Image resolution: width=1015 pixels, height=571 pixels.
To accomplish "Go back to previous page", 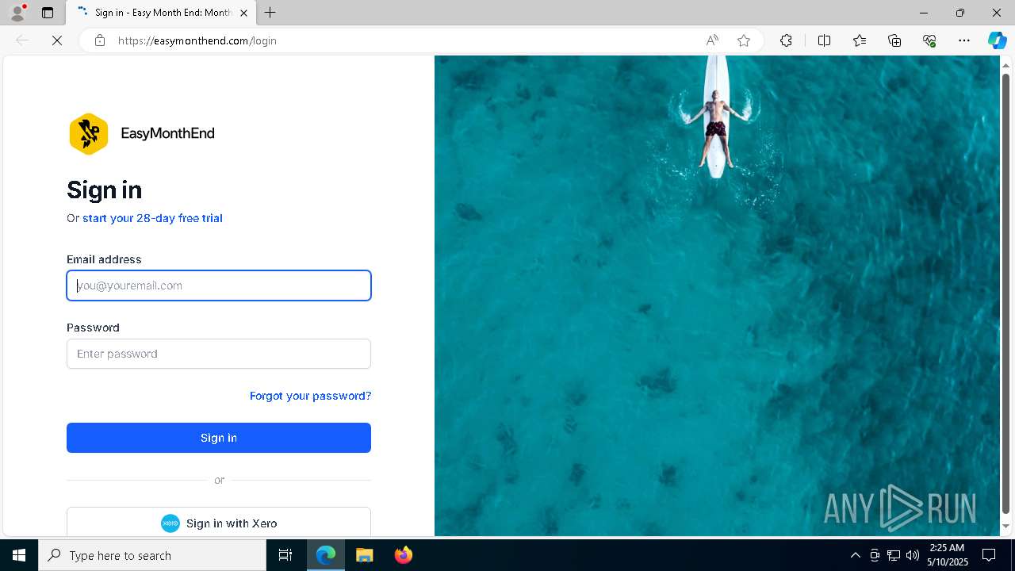I will (x=22, y=40).
